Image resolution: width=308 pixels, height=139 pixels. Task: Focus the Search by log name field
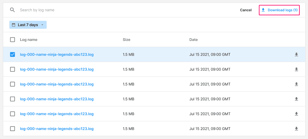126,10
